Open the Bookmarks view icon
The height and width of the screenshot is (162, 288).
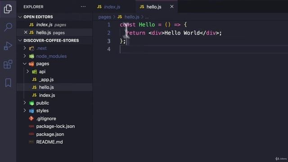(x=8, y=83)
